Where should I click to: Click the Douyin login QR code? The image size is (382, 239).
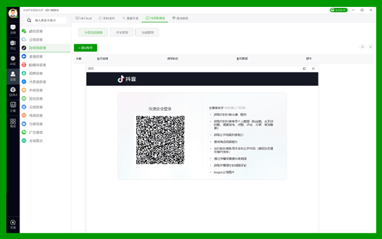coord(160,140)
